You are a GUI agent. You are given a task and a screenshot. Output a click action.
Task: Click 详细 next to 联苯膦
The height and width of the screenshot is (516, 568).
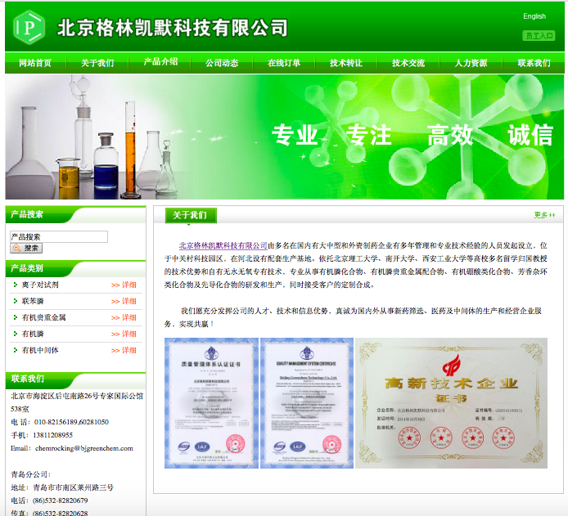coord(124,301)
